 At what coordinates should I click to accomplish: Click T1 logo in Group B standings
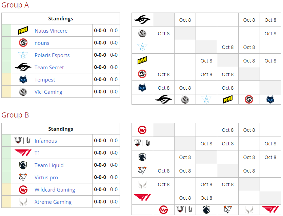pyautogui.click(x=23, y=153)
